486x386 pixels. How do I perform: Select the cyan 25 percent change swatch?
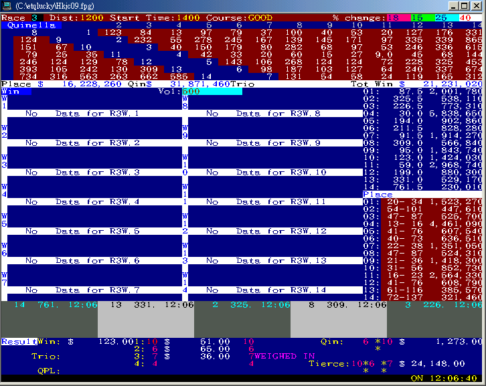tap(440, 17)
